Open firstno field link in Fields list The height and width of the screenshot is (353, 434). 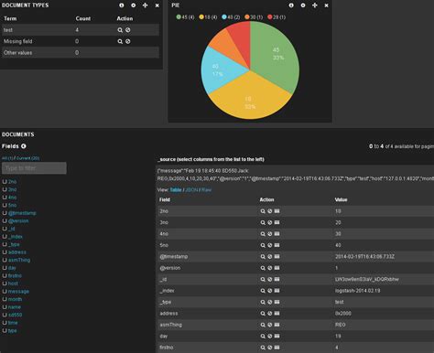coord(15,275)
